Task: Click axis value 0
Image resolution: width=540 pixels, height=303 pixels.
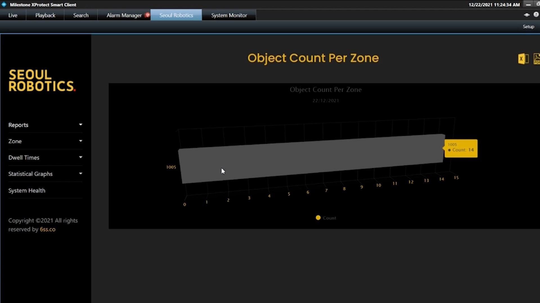Action: (184, 205)
